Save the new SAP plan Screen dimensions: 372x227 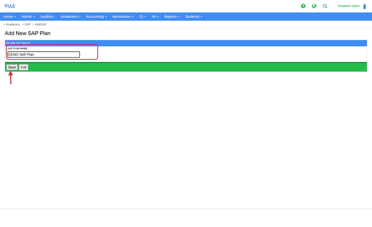click(12, 67)
